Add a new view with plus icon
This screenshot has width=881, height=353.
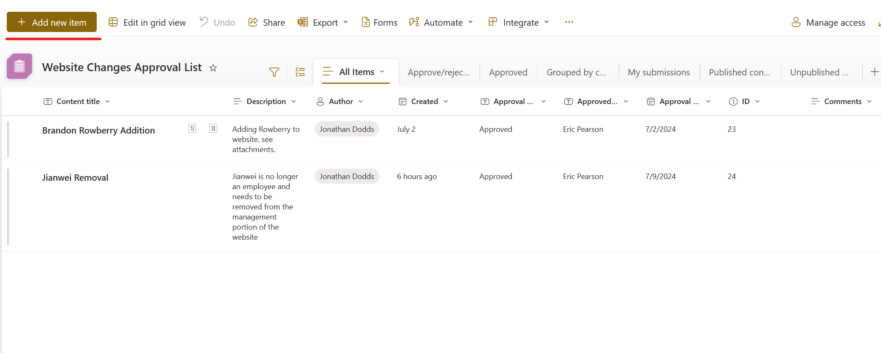(x=874, y=72)
